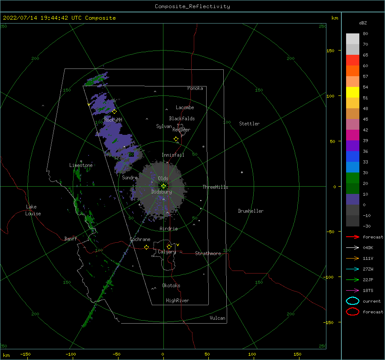Select the topmost light gray legend swatch
The width and height of the screenshot is (385, 360).
352,39
